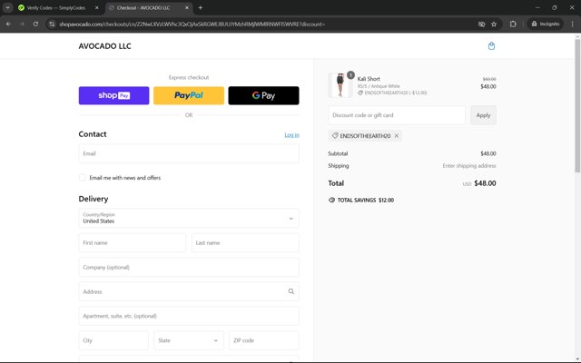
Task: Open the State dropdown
Action: (189, 340)
